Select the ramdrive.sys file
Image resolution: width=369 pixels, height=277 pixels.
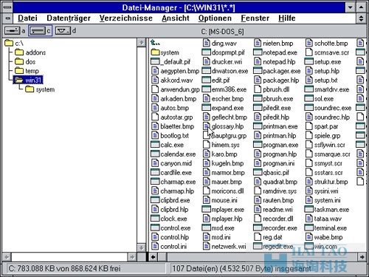(275, 191)
